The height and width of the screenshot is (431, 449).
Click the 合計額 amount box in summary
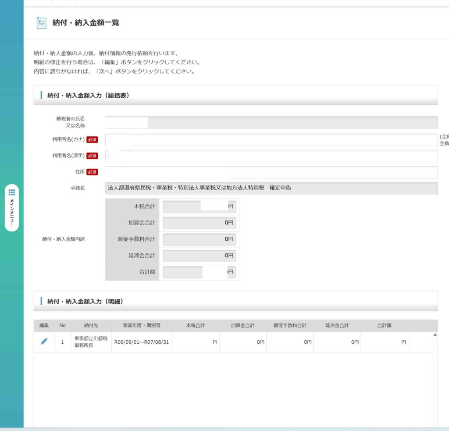pos(199,272)
